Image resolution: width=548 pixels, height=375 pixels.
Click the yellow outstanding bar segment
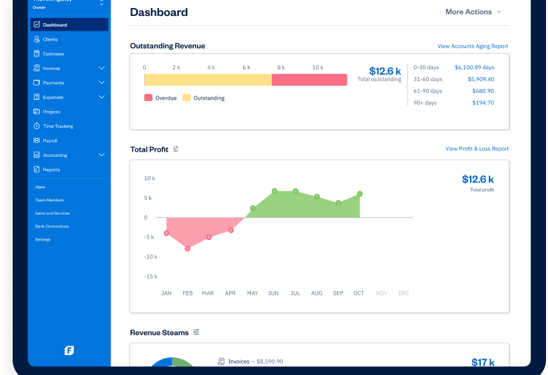point(208,80)
